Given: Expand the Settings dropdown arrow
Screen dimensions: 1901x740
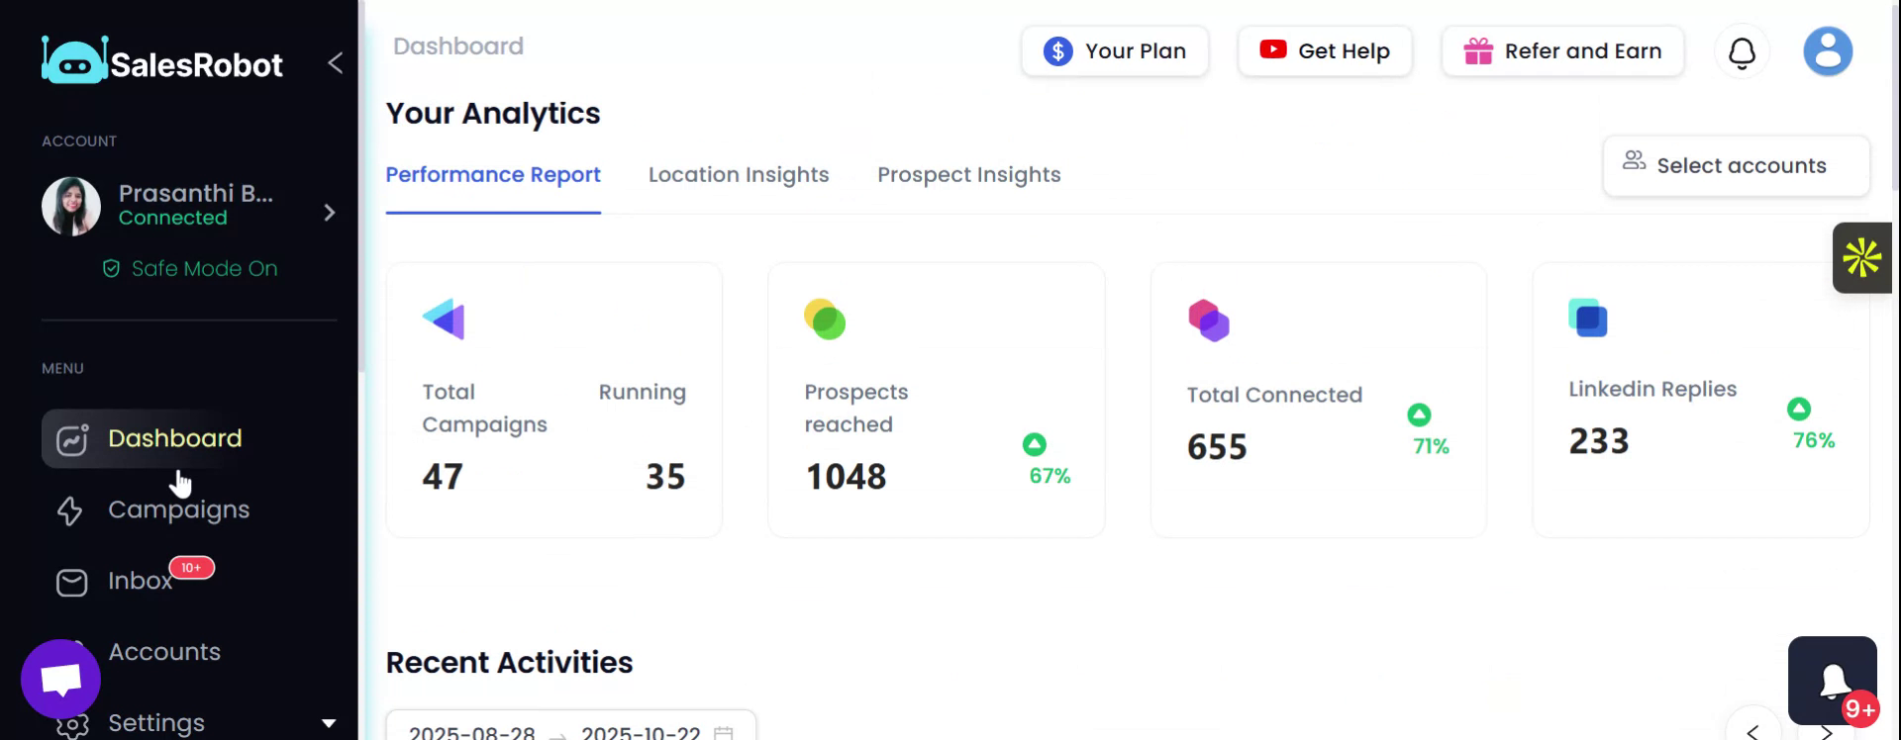Looking at the screenshot, I should coord(329,723).
